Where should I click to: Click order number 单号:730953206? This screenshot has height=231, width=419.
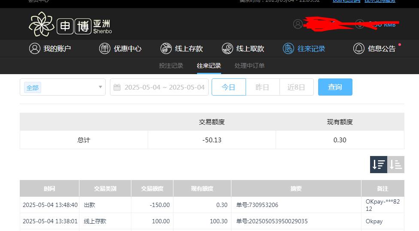(x=257, y=205)
